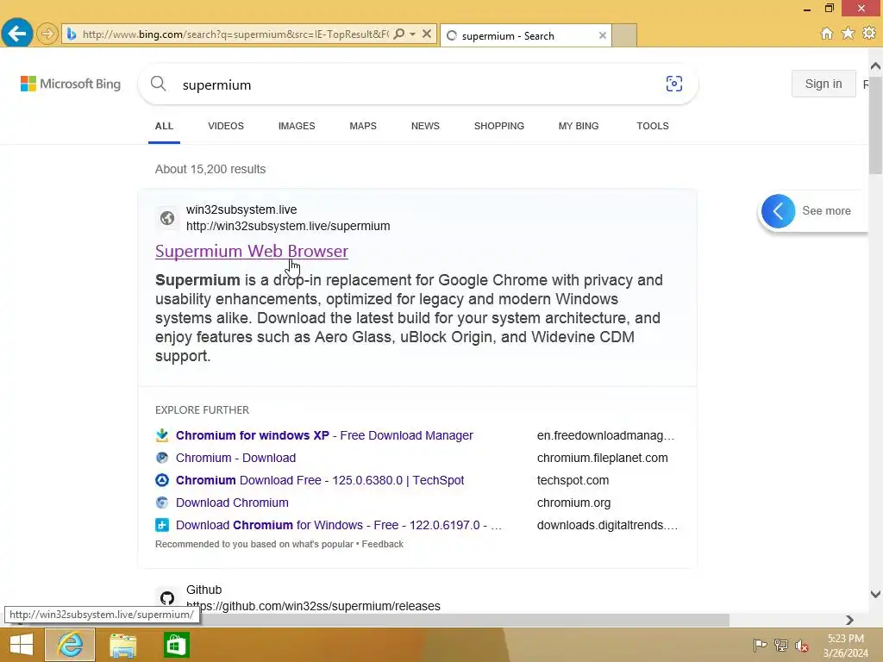Open the Supermium Web Browser result link

(x=252, y=251)
